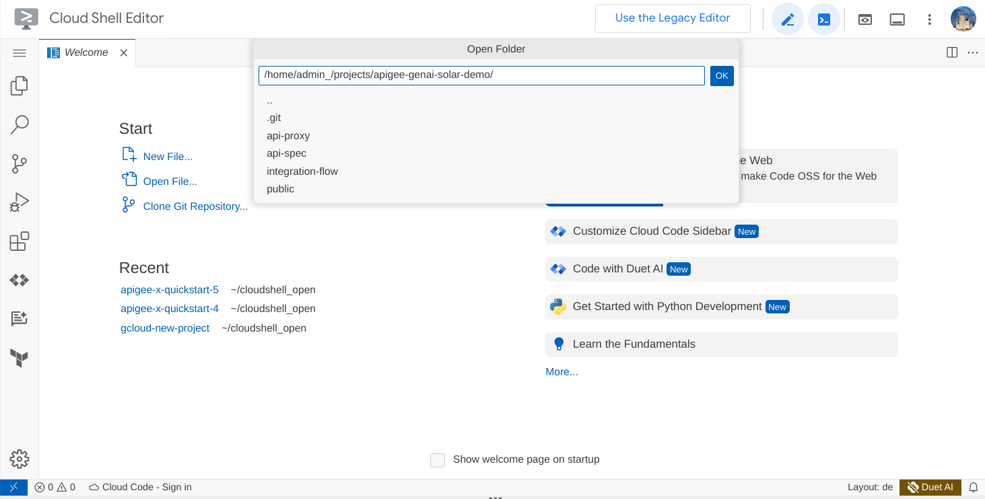Viewport: 985px width, 499px height.
Task: Click Cloud Code - Sign in status item
Action: coord(140,487)
